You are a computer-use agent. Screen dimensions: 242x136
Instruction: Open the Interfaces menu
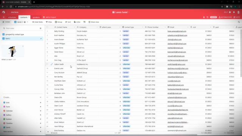tap(14, 12)
